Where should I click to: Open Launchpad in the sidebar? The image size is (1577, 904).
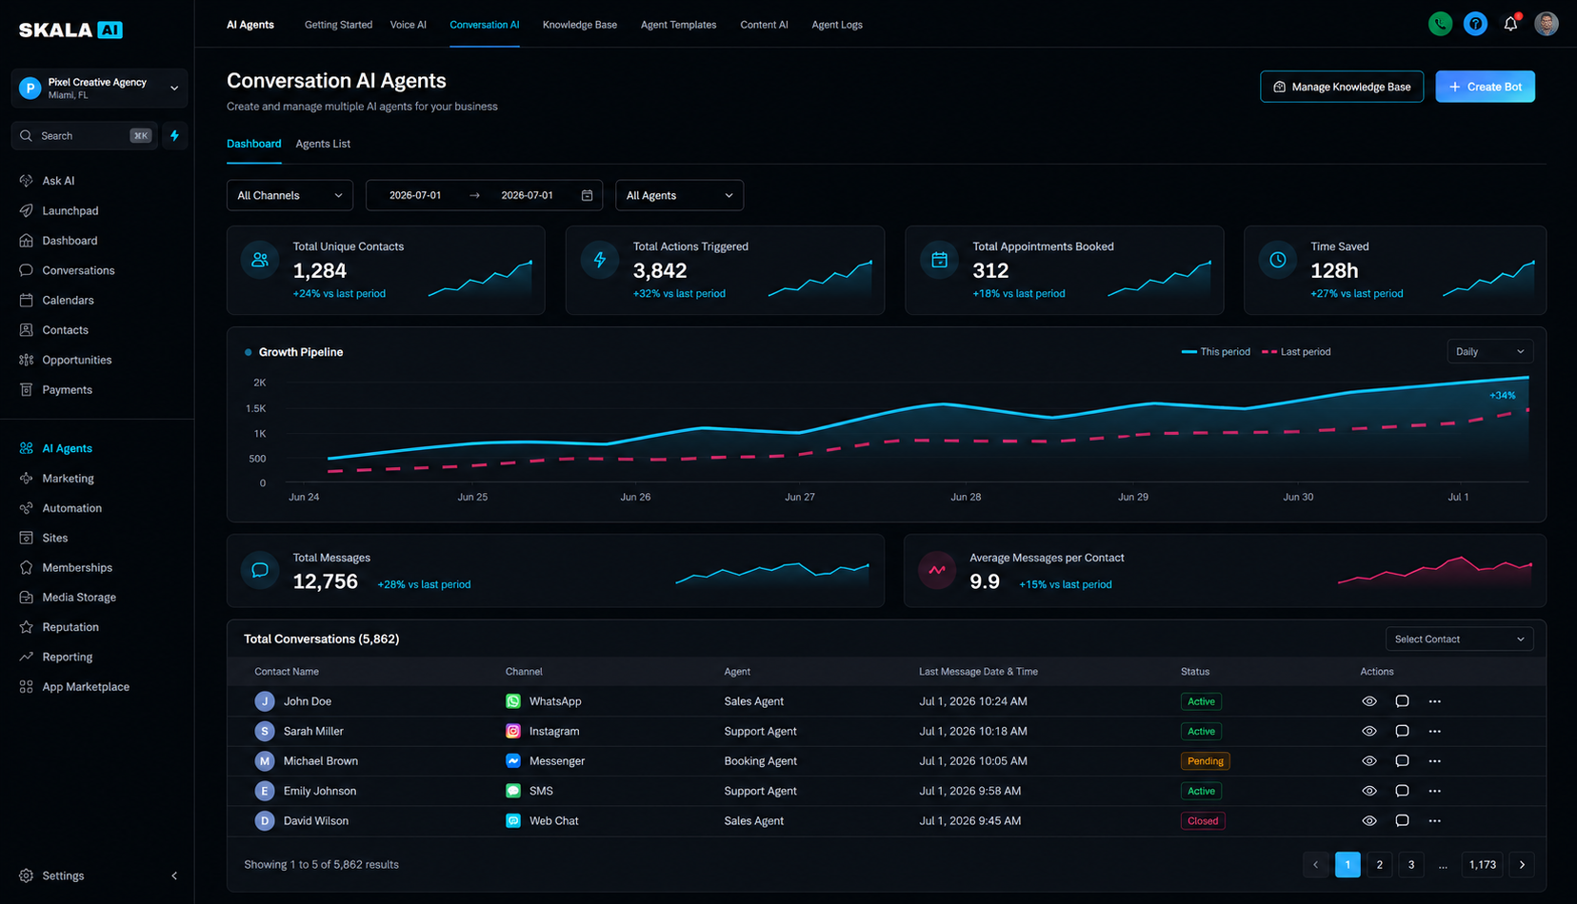(70, 210)
